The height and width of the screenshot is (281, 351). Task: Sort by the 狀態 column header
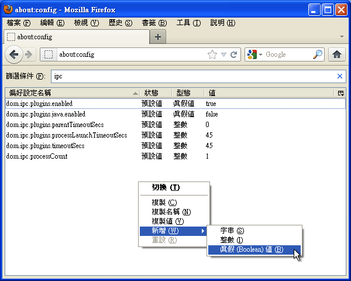pos(156,93)
